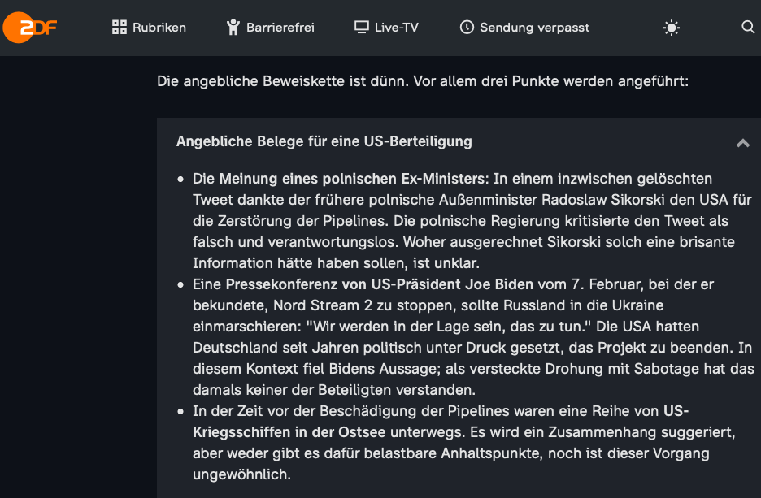Open search via the magnifier icon
The width and height of the screenshot is (761, 498).
pos(748,27)
